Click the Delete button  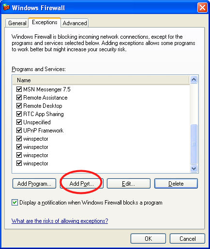[176, 184]
